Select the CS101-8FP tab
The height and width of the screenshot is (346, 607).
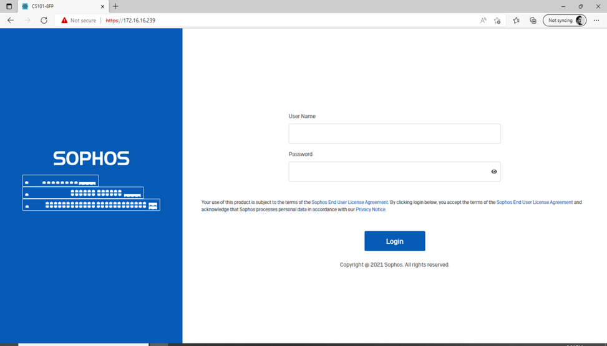tap(59, 6)
